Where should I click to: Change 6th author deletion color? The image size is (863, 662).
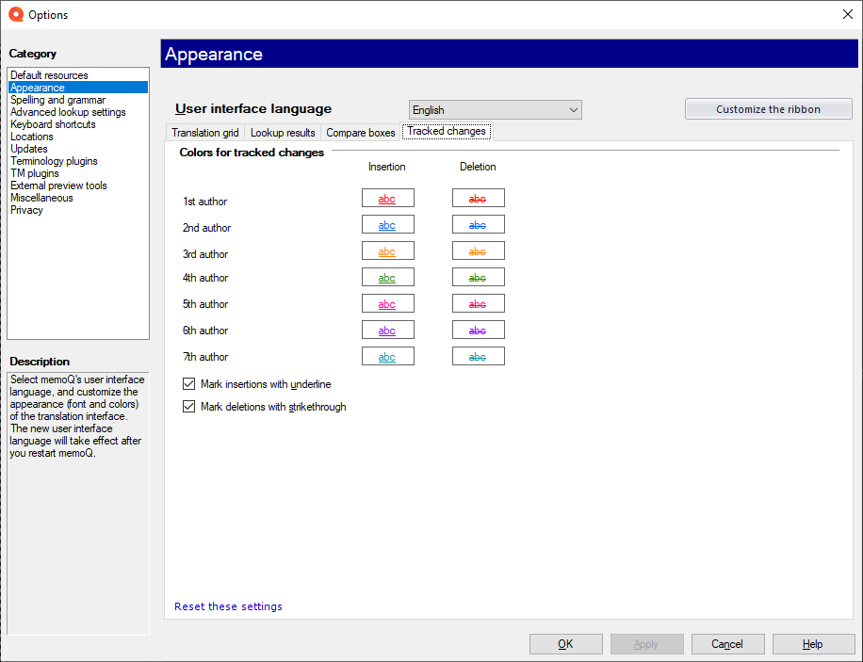(479, 331)
